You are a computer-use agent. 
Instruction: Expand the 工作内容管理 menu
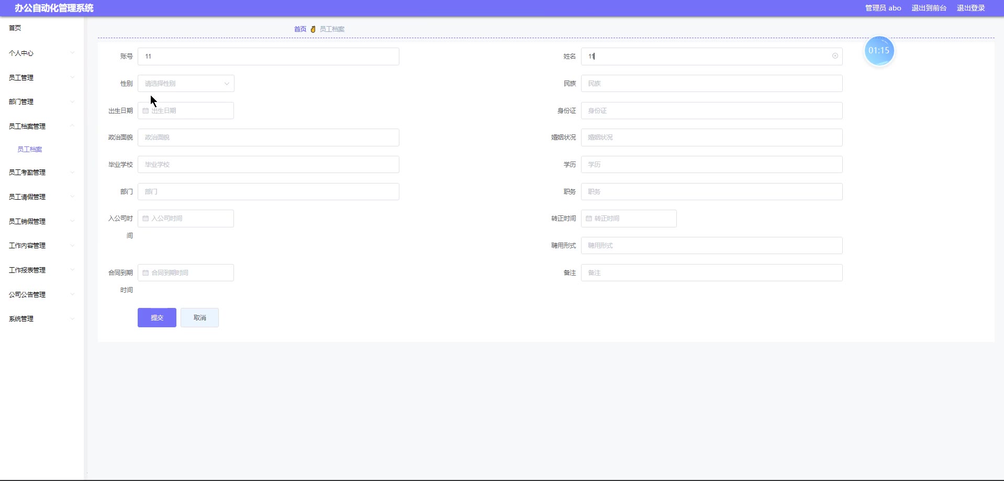point(42,245)
